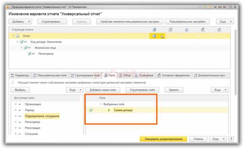244x149 pixels.
Task: Click the Выбрать button
Action: click(20, 90)
